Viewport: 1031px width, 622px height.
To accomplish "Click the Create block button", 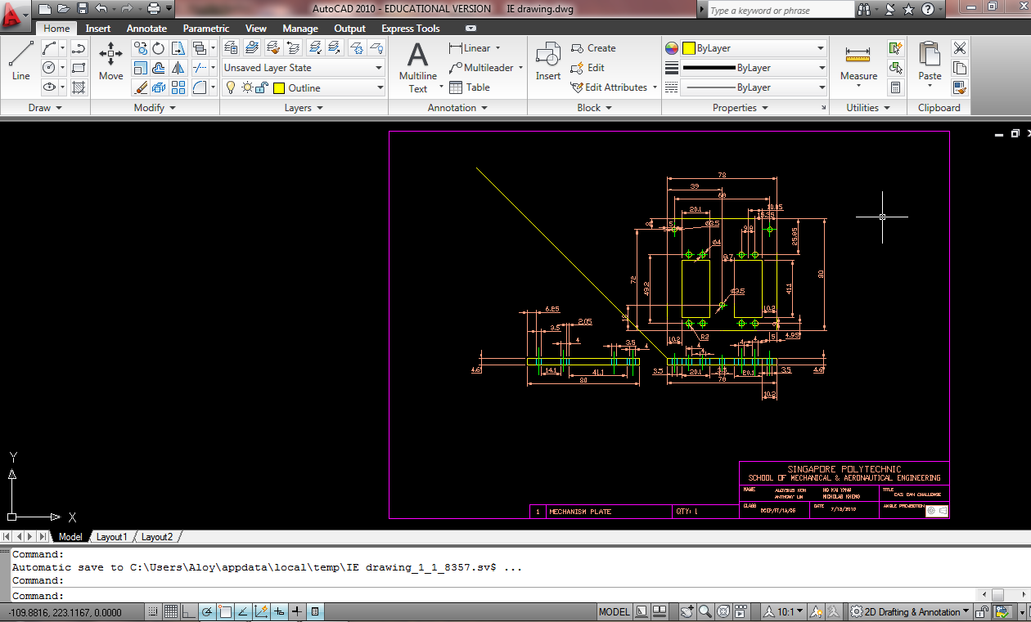I will point(597,47).
